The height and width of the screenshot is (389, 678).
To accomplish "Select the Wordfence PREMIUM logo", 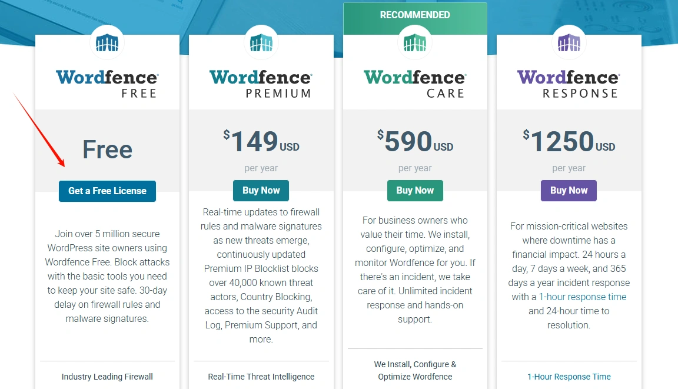I will pyautogui.click(x=261, y=82).
